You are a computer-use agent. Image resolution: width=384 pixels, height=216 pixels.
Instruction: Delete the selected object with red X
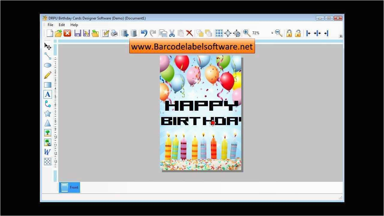coord(189,33)
